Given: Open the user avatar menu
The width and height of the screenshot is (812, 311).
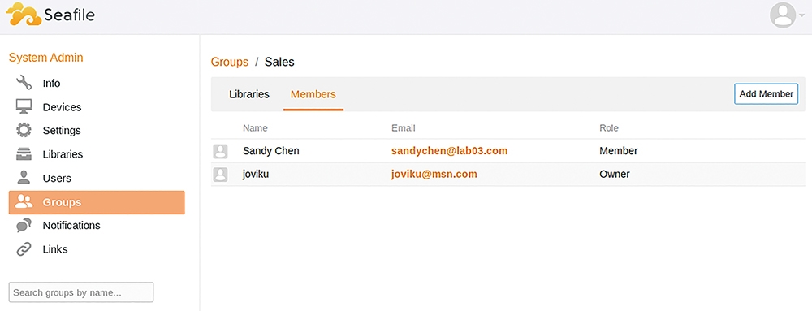Looking at the screenshot, I should point(786,15).
